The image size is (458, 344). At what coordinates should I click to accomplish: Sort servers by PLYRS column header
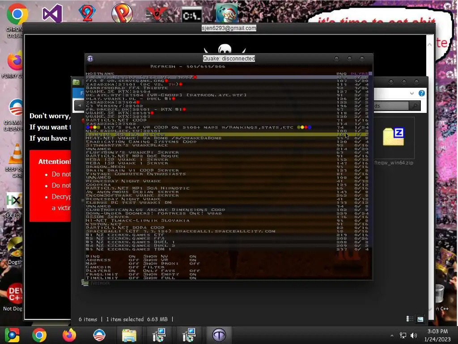pos(359,74)
